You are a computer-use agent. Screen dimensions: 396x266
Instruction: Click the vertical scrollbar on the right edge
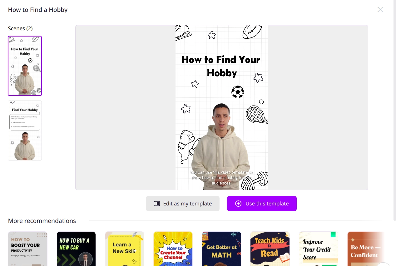[x=394, y=109]
